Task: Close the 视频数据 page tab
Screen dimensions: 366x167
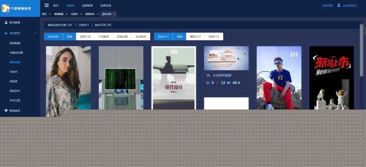Action: click(66, 14)
